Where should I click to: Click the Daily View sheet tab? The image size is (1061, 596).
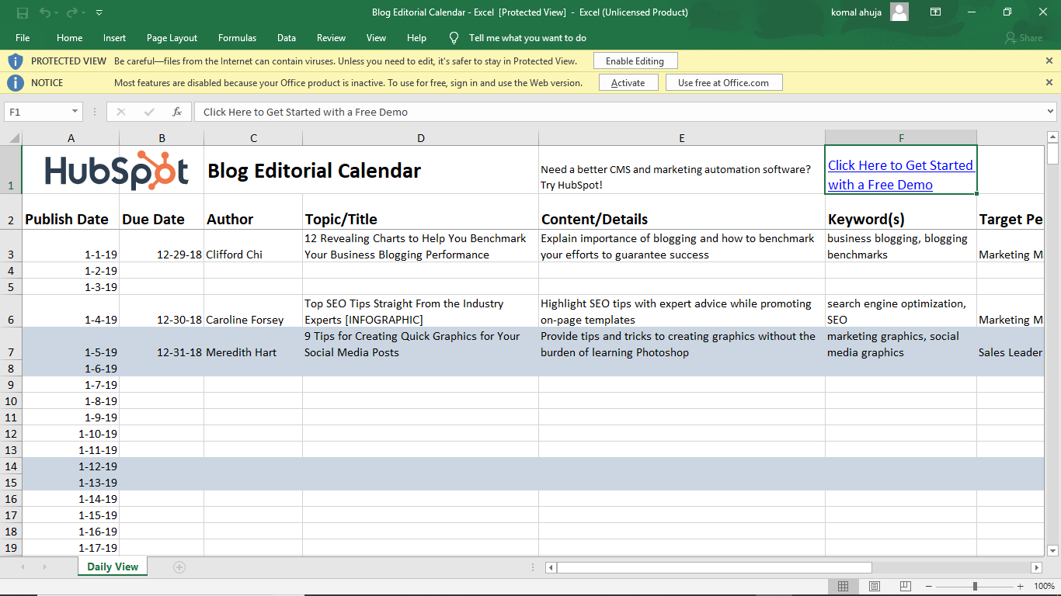pos(113,567)
